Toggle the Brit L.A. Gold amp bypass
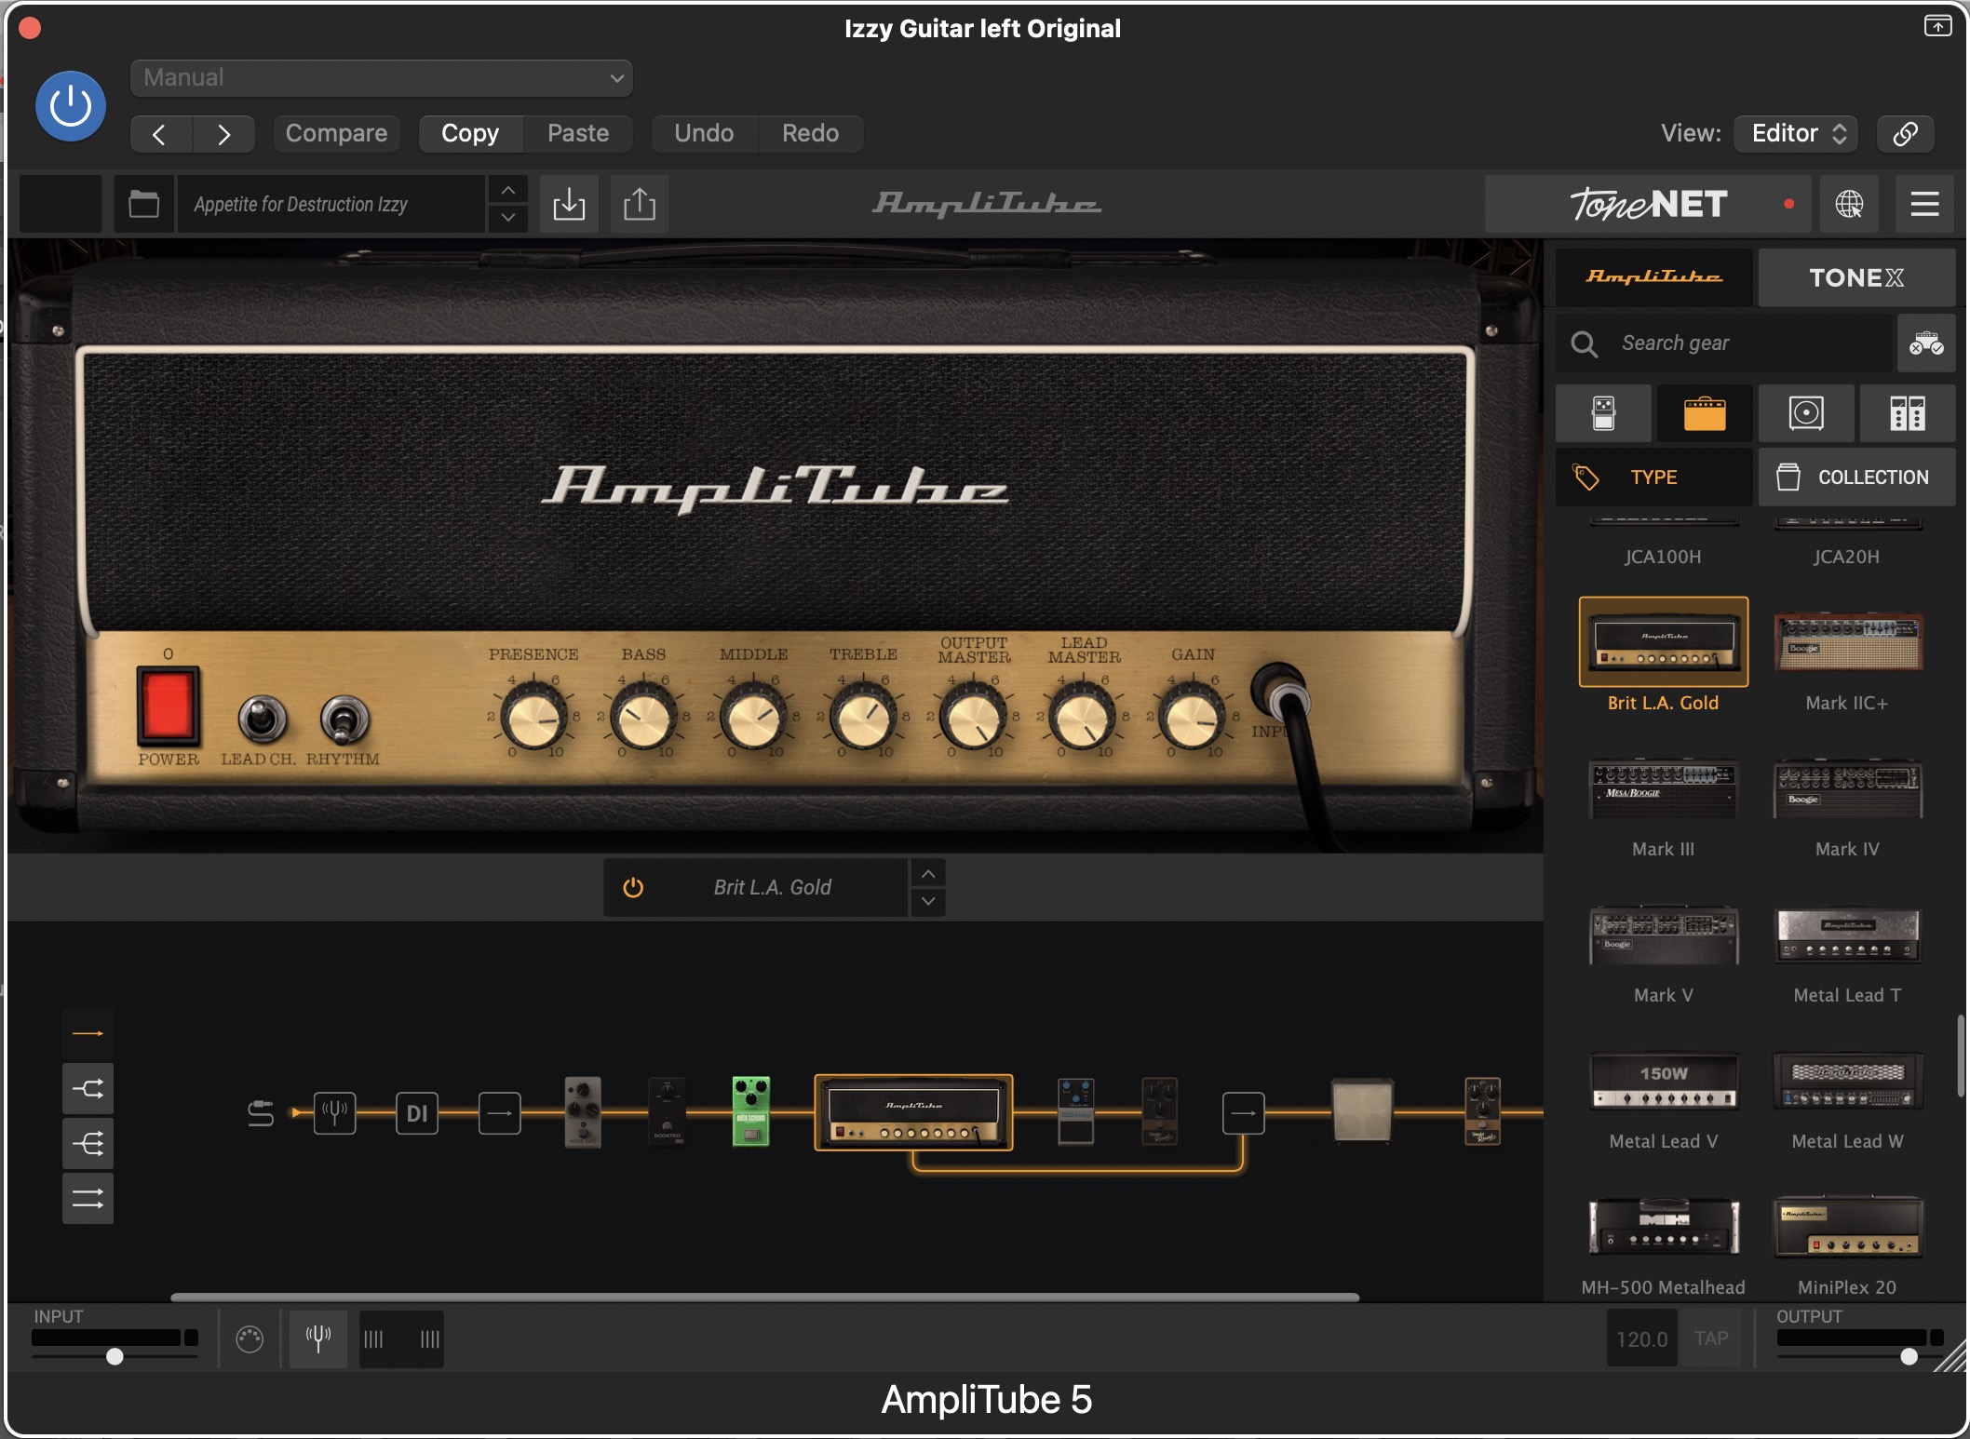This screenshot has width=1970, height=1439. coord(633,887)
